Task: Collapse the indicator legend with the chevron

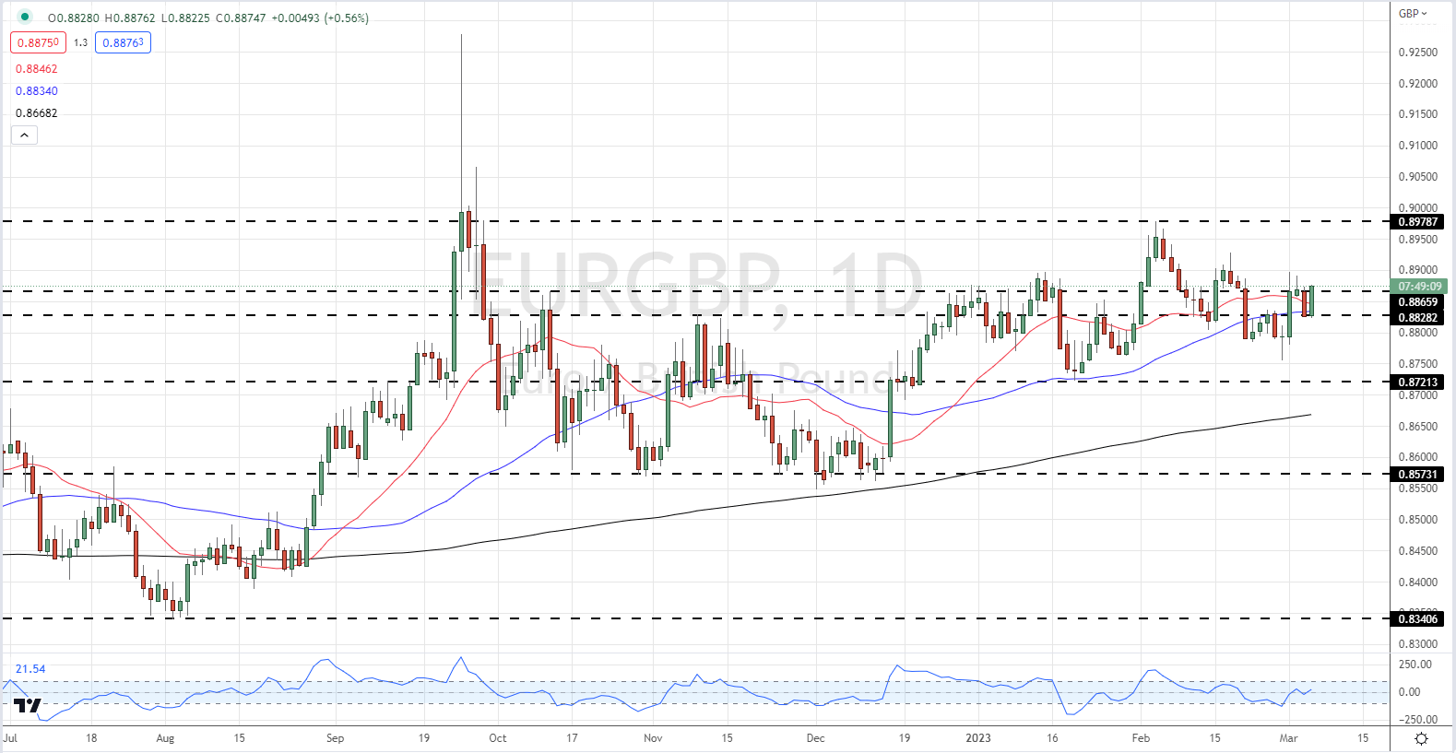Action: 24,135
